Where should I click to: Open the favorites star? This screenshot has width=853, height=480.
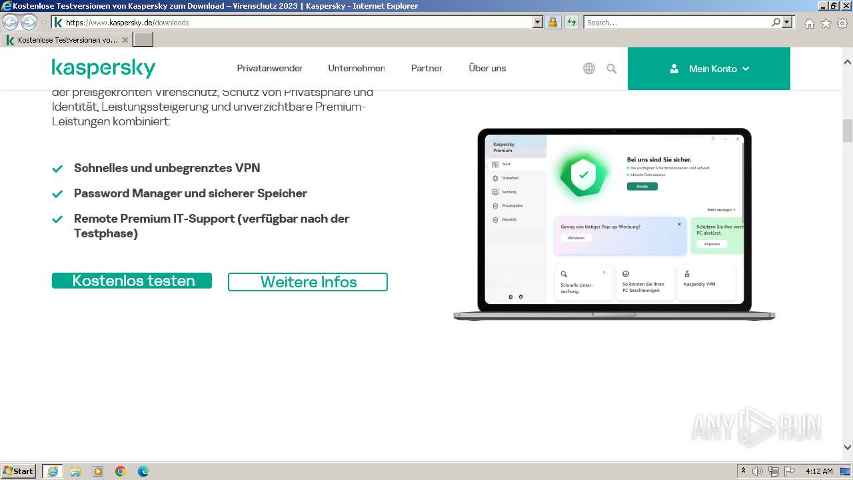pos(826,23)
